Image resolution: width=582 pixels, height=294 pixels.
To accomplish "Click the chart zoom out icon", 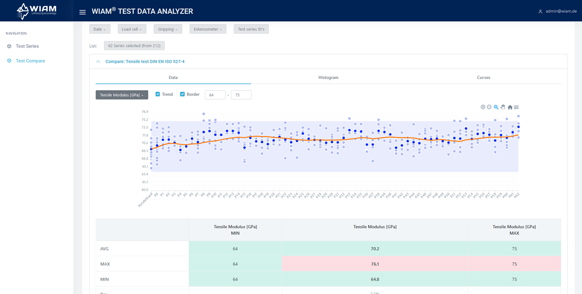I will 489,107.
